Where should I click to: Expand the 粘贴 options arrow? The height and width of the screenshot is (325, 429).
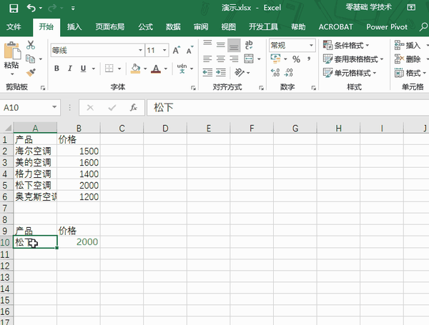coord(12,74)
